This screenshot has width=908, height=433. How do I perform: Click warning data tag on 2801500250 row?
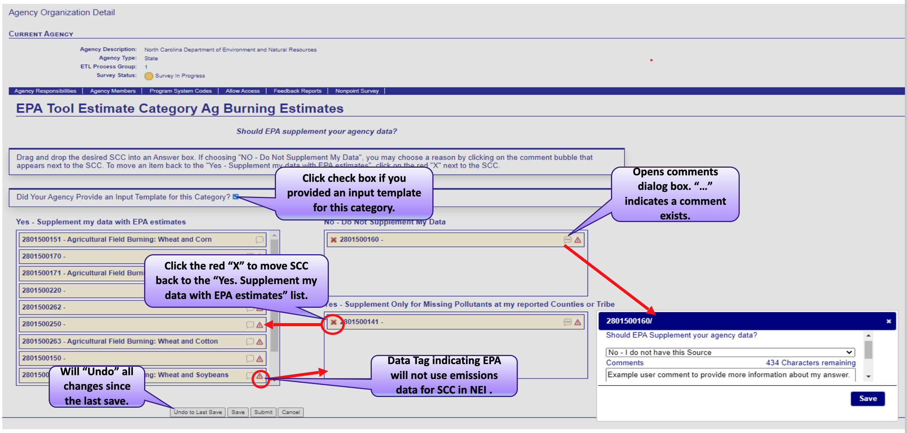[x=259, y=325]
